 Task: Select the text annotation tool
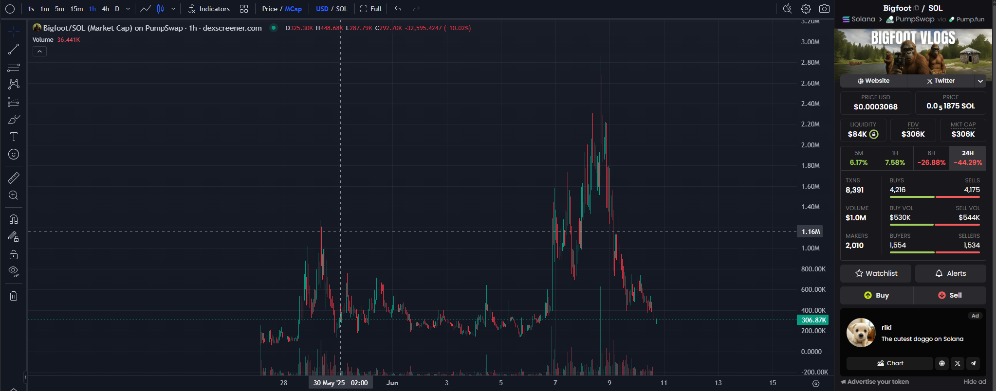point(14,137)
